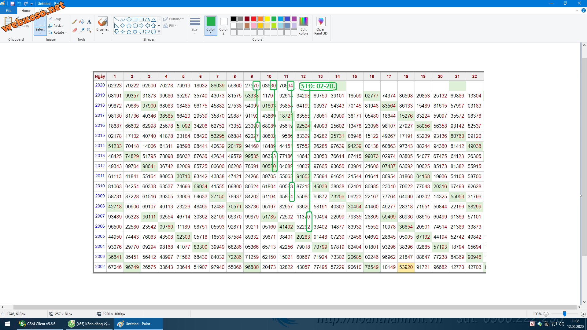Expand the Select options dropdown
The width and height of the screenshot is (587, 330).
40,31
